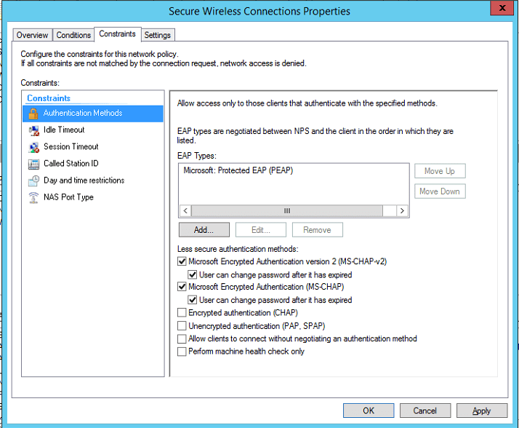Toggle password change checkbox under MS-CHAP
This screenshot has width=519, height=428.
pos(193,300)
